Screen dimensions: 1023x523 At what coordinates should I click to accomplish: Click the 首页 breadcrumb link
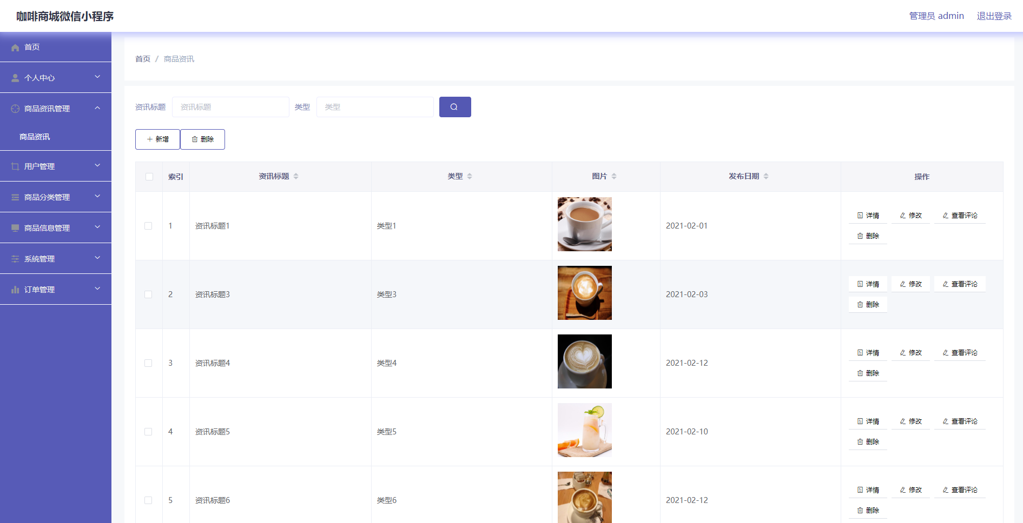click(143, 59)
